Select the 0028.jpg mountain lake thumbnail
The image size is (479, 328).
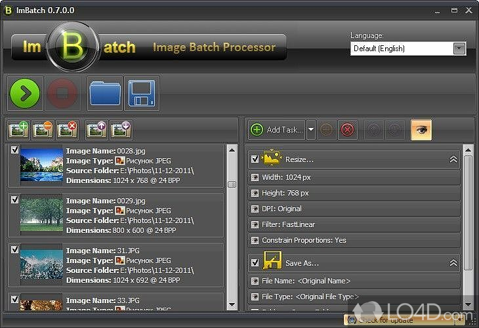click(41, 165)
